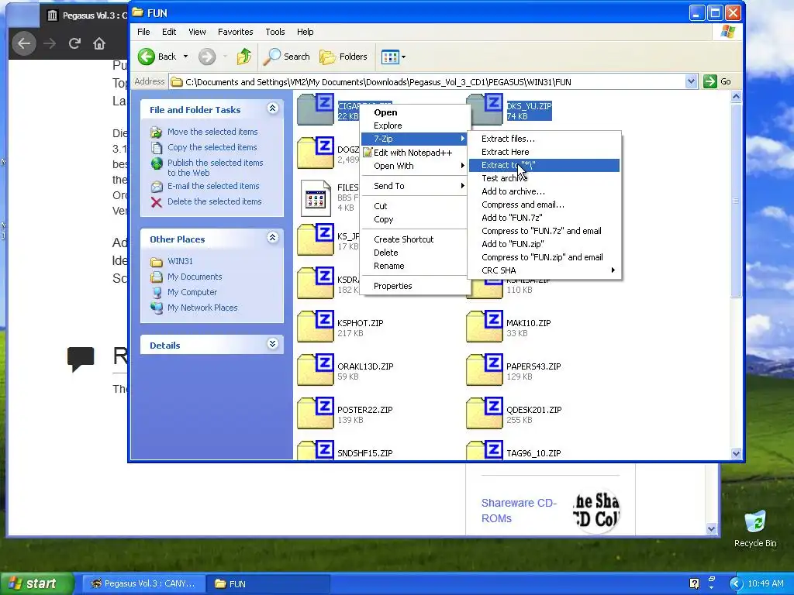Collapse the File and Folder Tasks panel
This screenshot has height=595, width=794.
coord(272,108)
